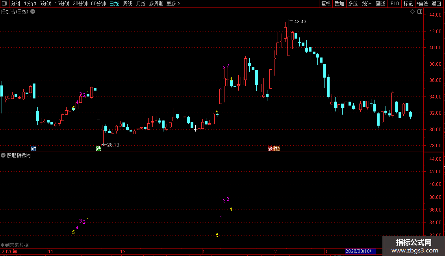Screen dimensions: 445x256
Task: Click the 返回 back button
Action: tap(436, 4)
